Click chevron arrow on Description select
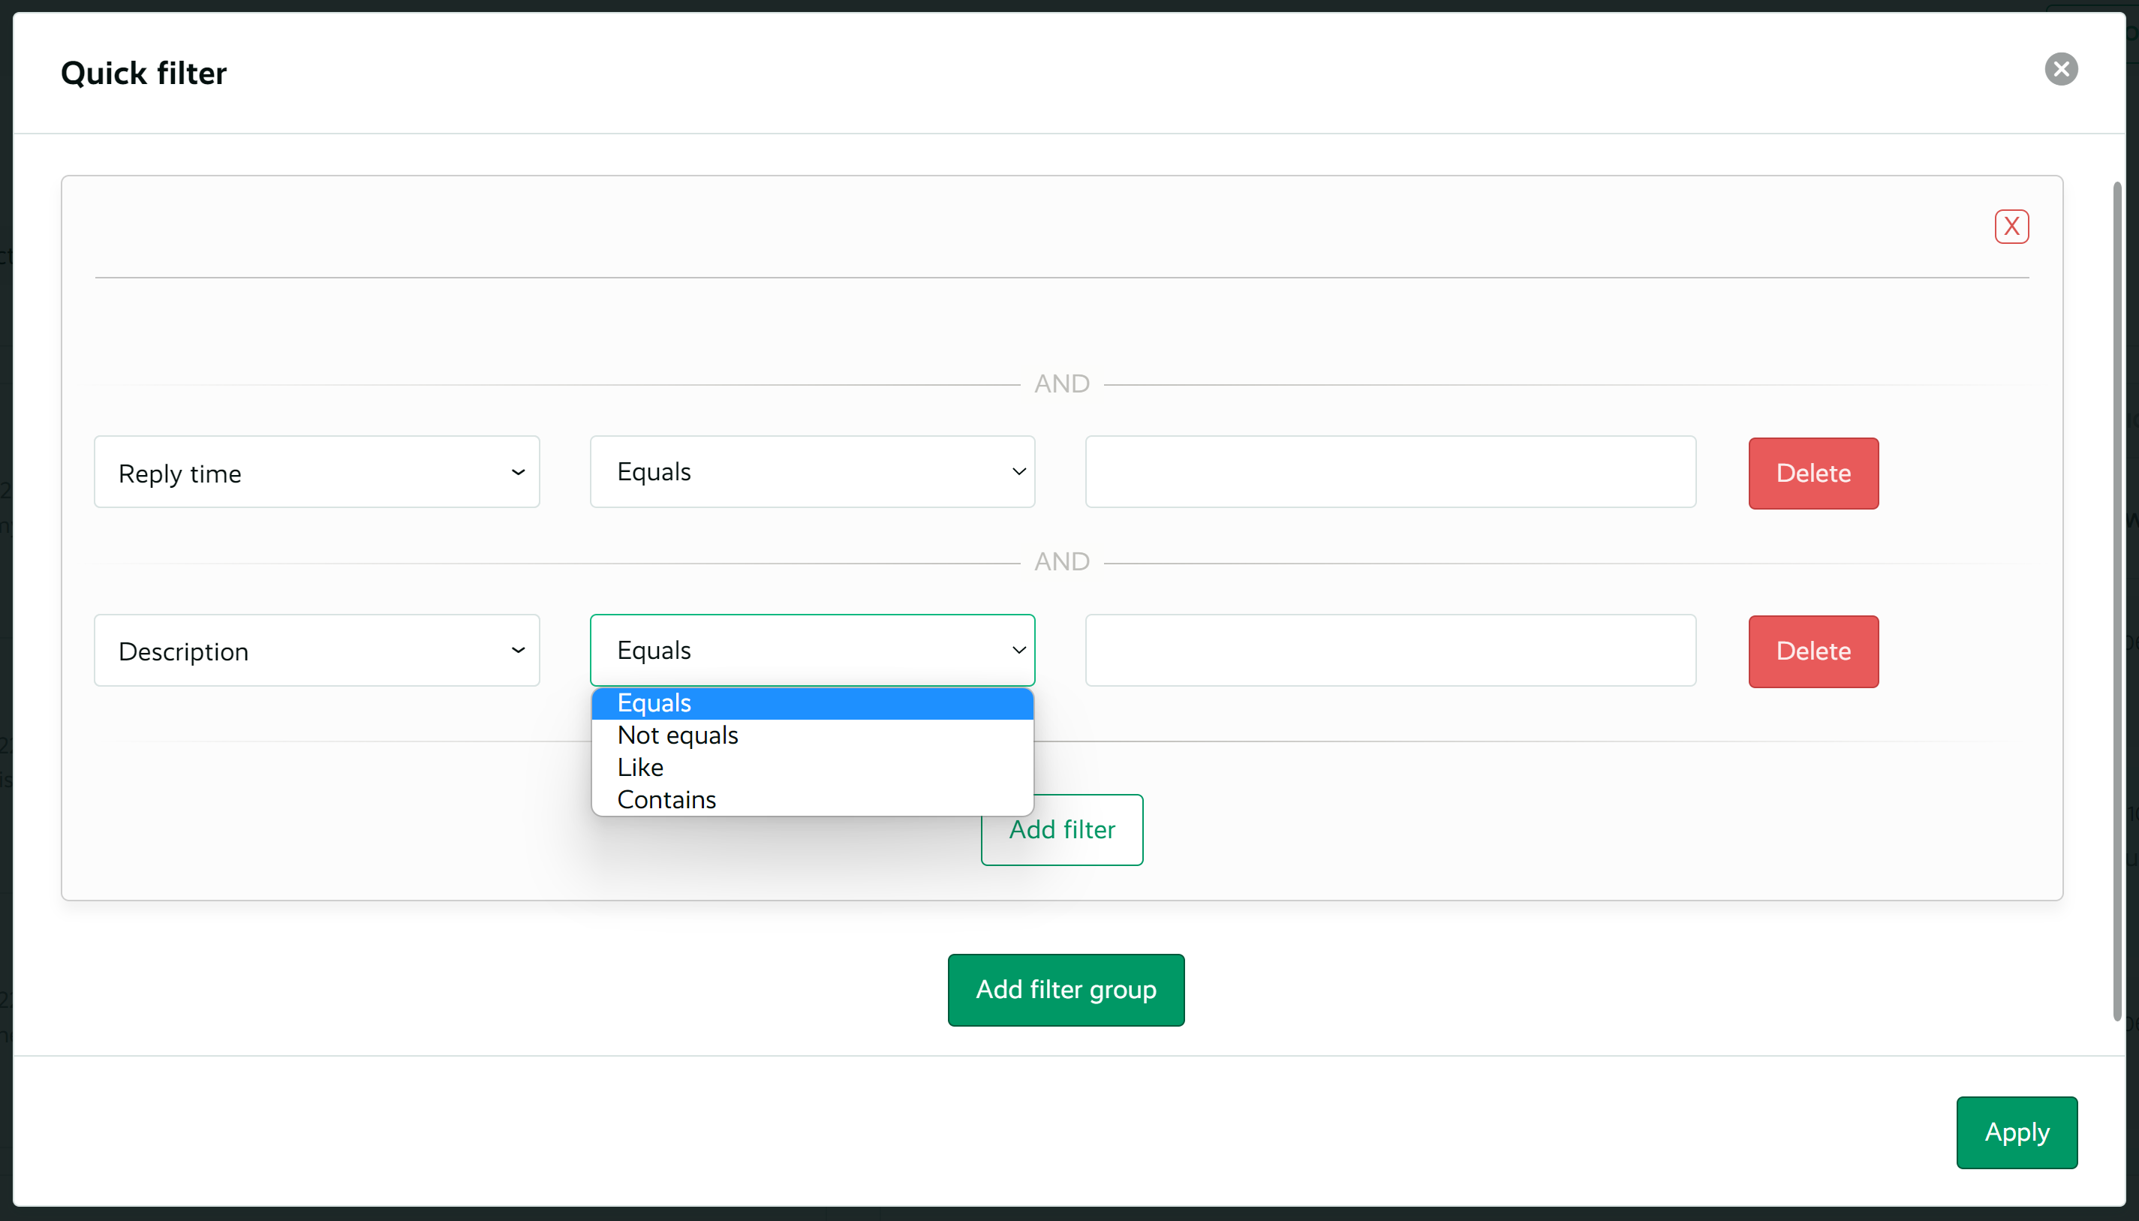The width and height of the screenshot is (2139, 1221). point(518,651)
